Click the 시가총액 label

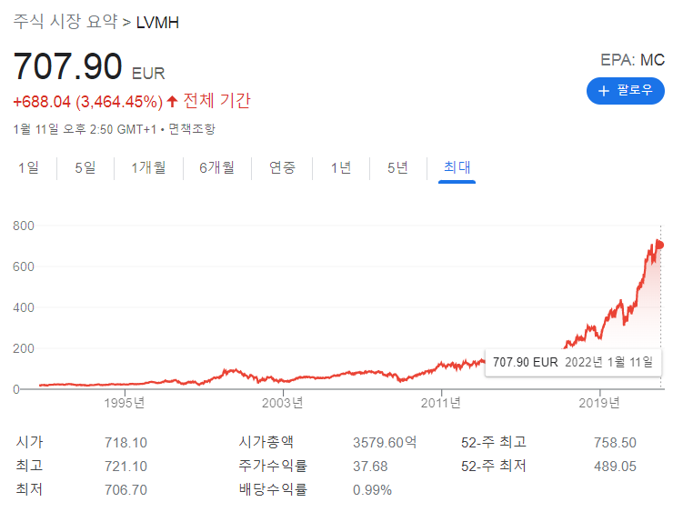tap(266, 442)
